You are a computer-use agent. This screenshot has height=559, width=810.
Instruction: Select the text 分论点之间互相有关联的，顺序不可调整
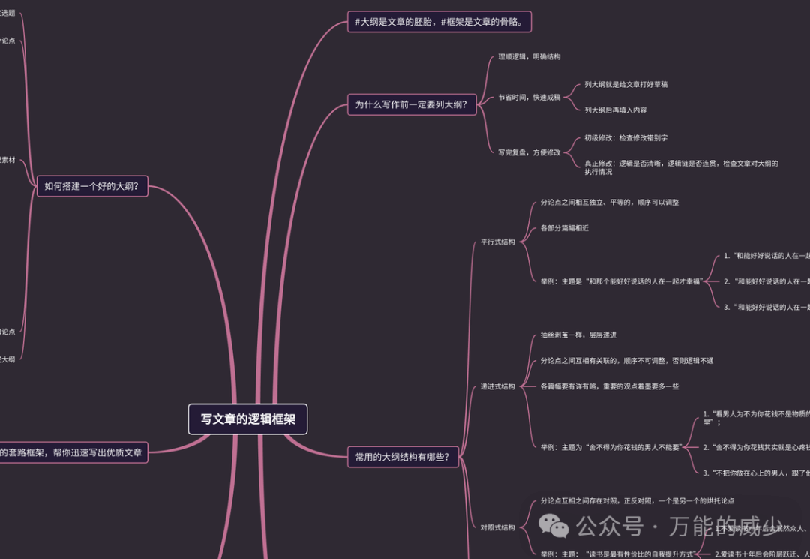click(626, 361)
